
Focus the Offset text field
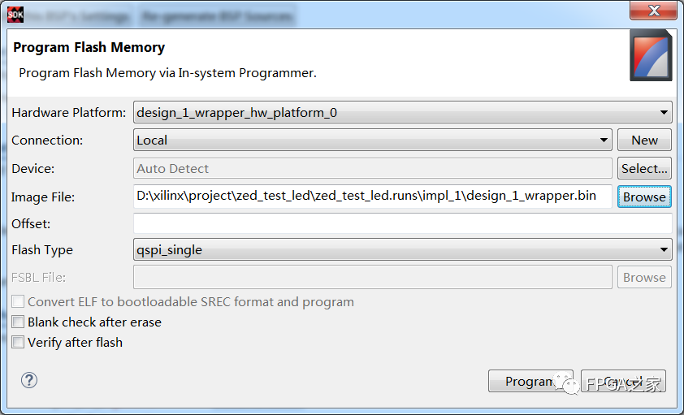(x=402, y=223)
